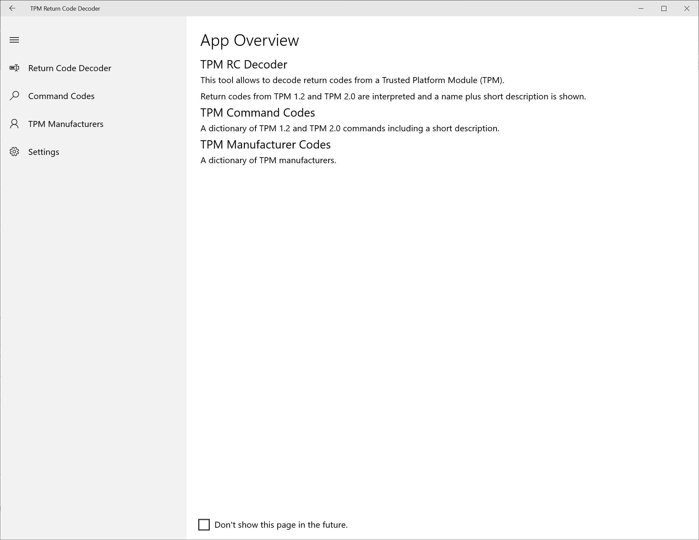Collapse the hamburger navigation menu

[14, 40]
